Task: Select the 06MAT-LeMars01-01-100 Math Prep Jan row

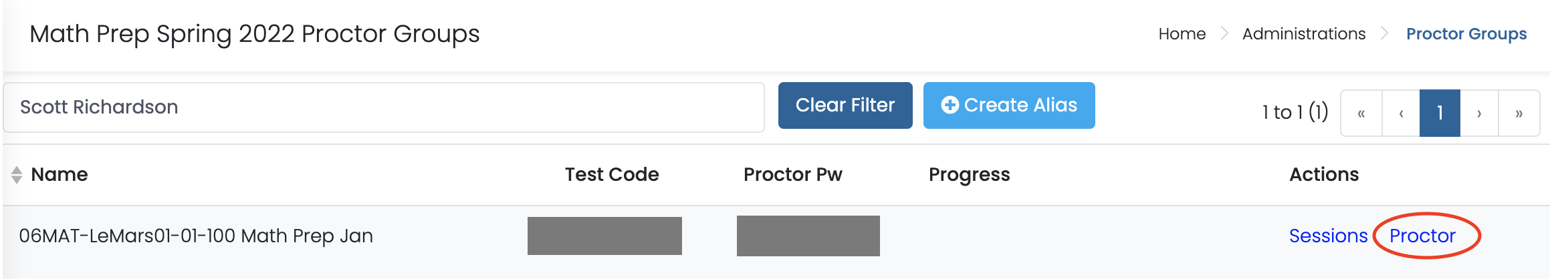Action: point(196,236)
